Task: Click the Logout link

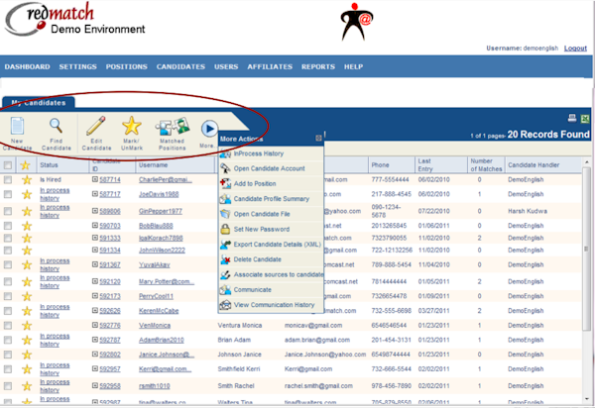Action: [x=575, y=49]
